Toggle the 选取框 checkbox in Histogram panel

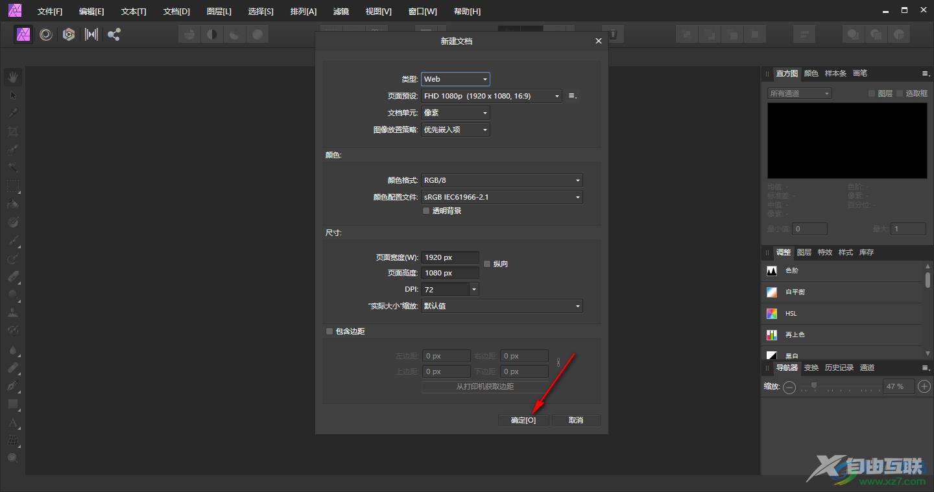coord(900,93)
